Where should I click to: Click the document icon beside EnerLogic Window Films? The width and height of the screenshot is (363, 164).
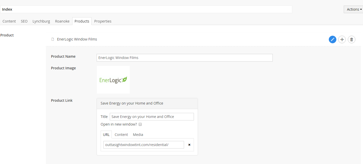pos(53,39)
